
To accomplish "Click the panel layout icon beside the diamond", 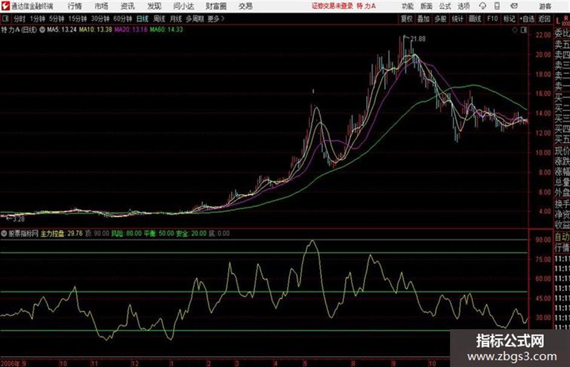I will [x=524, y=30].
